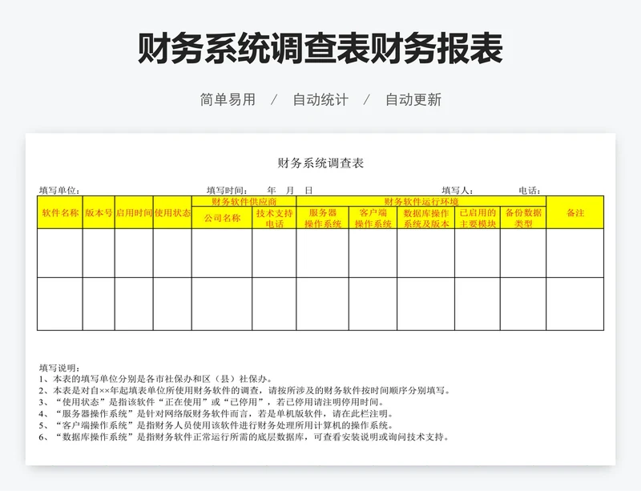The height and width of the screenshot is (491, 641).
Task: Select the 启用时间 column header
Action: point(134,212)
